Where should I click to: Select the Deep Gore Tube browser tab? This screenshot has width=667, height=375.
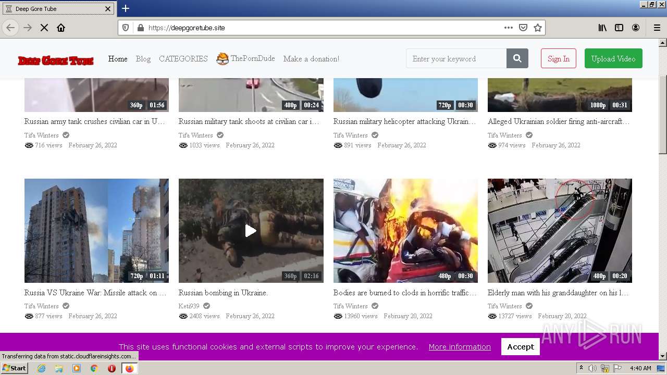pyautogui.click(x=58, y=9)
